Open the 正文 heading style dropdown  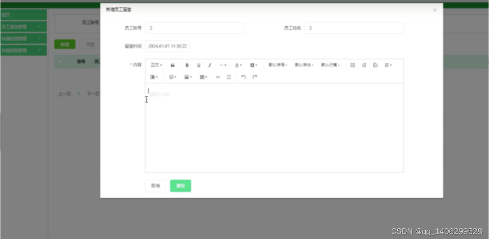point(156,65)
